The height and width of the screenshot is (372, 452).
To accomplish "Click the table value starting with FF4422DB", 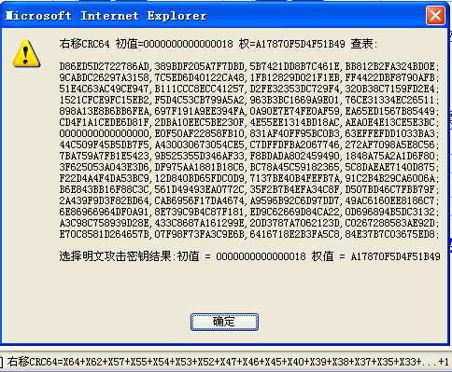I will [x=389, y=77].
